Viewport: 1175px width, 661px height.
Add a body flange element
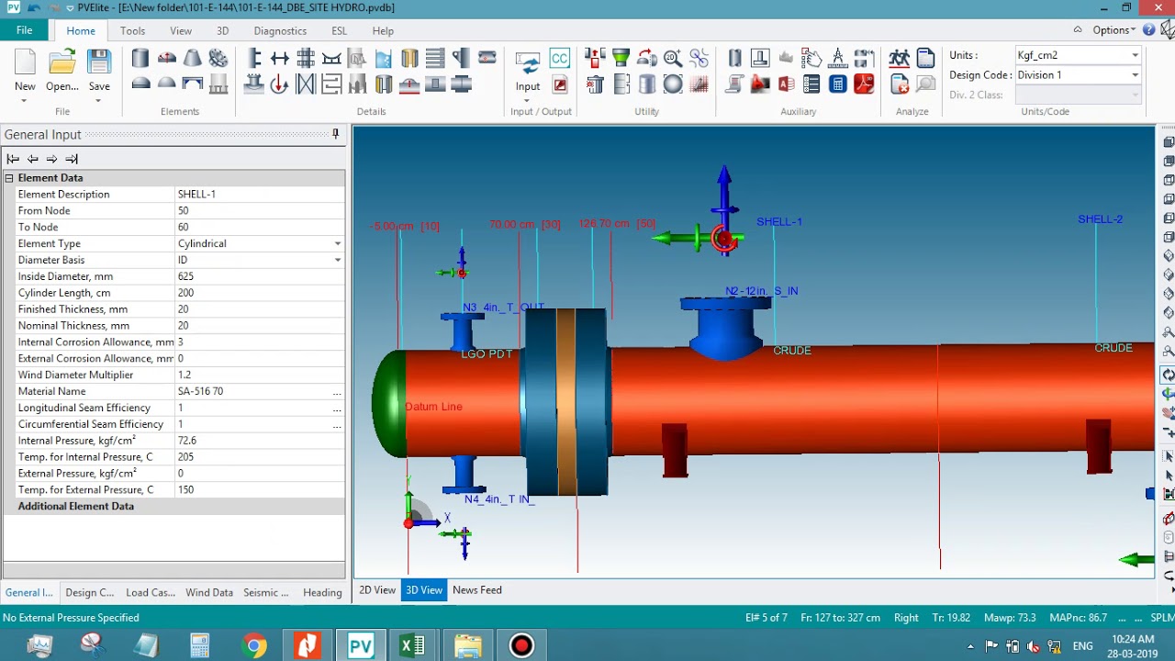219,57
